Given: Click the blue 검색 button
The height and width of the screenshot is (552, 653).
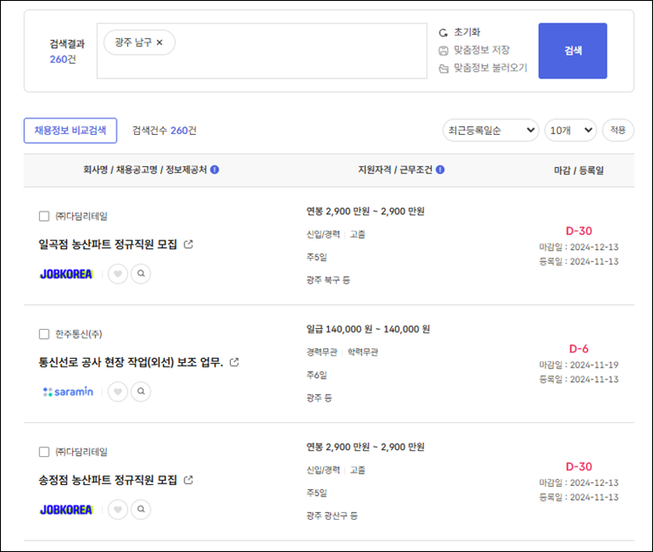Looking at the screenshot, I should click(x=573, y=50).
